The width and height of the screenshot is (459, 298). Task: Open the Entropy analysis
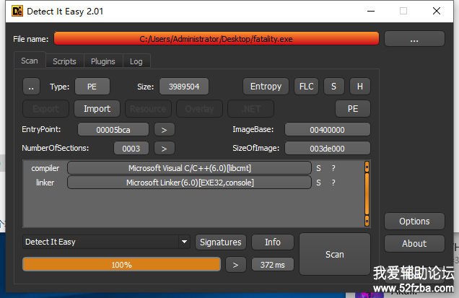click(x=266, y=87)
